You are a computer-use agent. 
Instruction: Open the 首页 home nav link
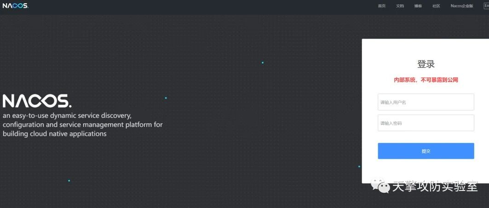coord(382,6)
